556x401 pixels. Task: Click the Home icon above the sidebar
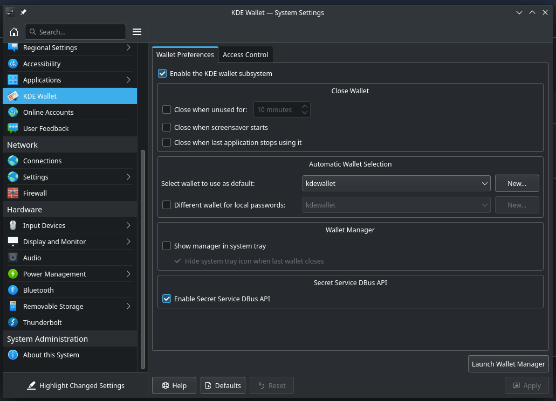coord(14,32)
